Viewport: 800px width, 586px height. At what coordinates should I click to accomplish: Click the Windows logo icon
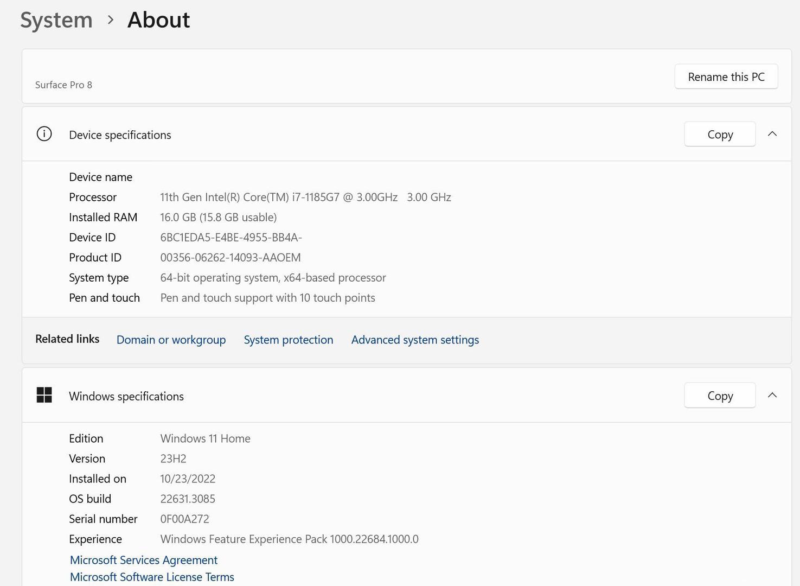coord(44,395)
